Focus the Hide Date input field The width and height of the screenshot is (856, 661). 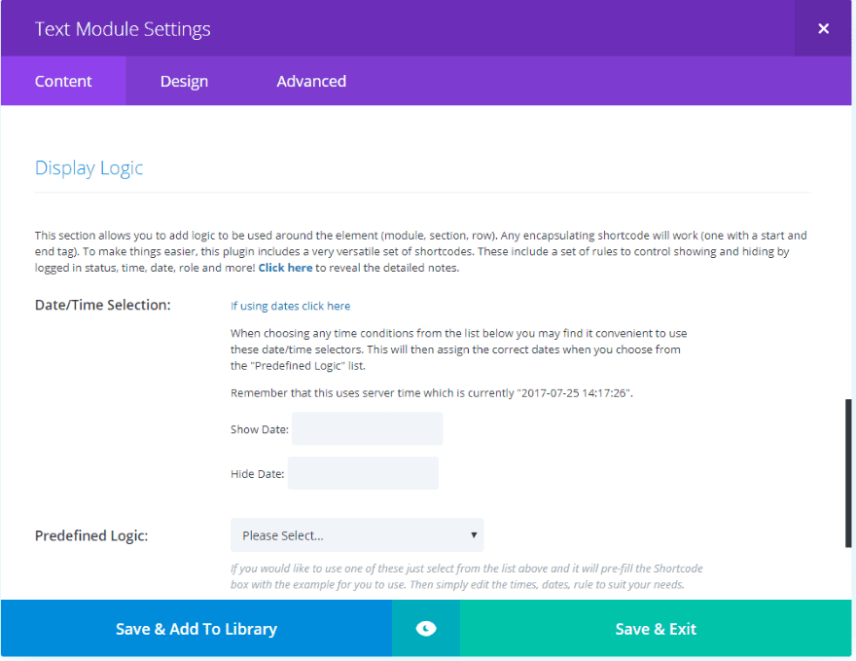click(363, 473)
